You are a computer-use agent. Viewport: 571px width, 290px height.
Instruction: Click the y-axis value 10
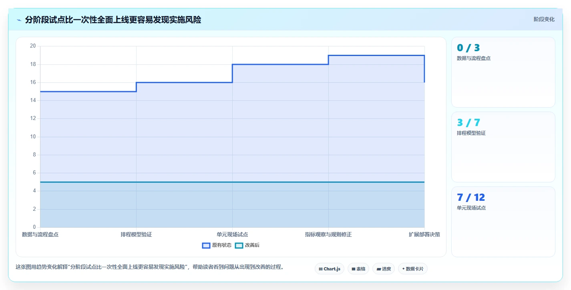coord(33,137)
